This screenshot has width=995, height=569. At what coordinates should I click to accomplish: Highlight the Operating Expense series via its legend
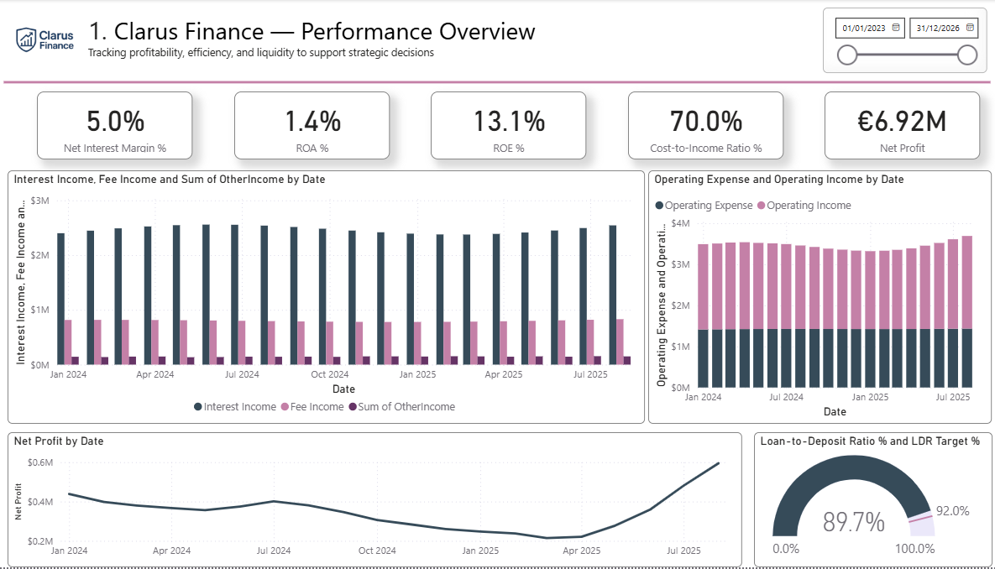tap(658, 205)
